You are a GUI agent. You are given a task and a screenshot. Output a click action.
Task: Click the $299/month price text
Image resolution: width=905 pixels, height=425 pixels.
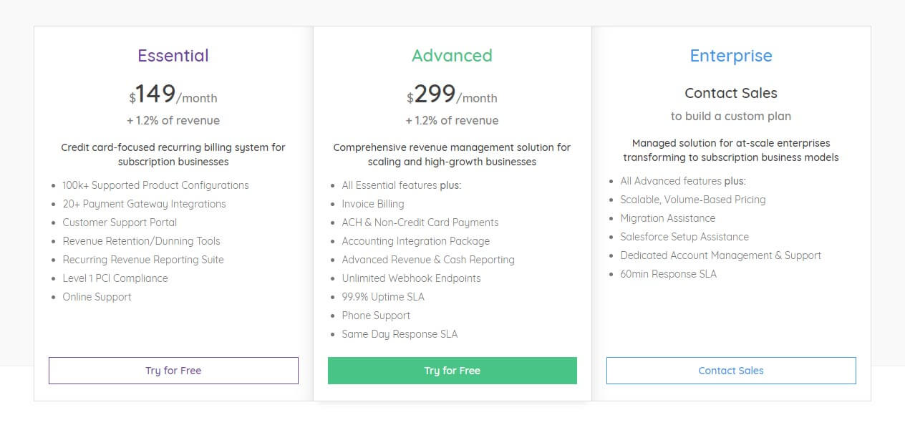pyautogui.click(x=452, y=94)
